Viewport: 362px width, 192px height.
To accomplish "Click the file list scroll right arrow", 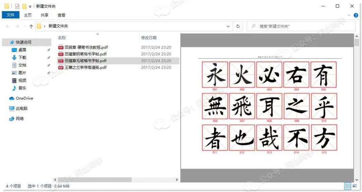I will click(177, 180).
